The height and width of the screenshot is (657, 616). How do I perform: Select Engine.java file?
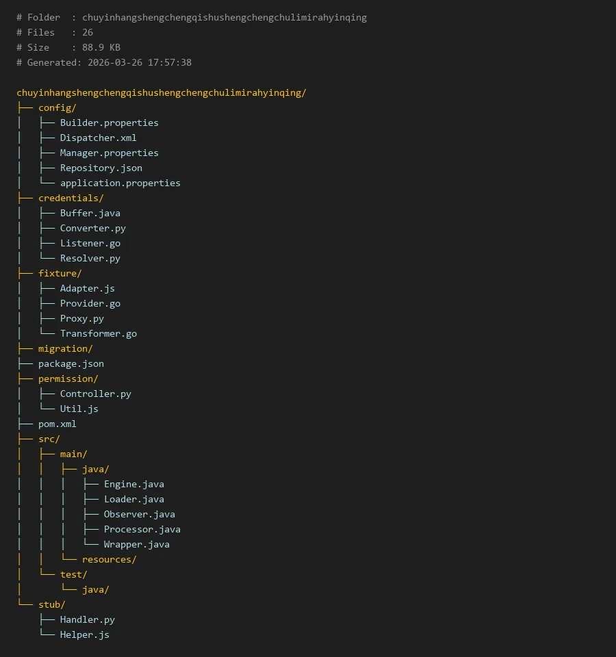(x=133, y=484)
